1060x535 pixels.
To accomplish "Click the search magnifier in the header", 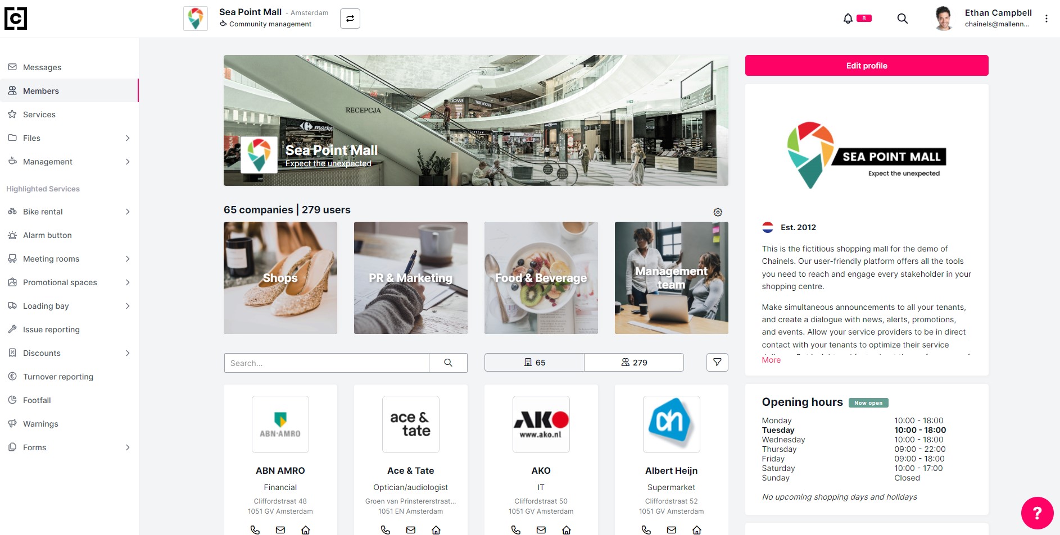I will tap(903, 19).
